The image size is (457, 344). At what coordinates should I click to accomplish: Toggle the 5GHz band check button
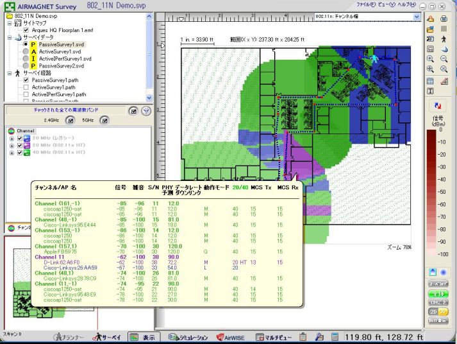point(104,120)
